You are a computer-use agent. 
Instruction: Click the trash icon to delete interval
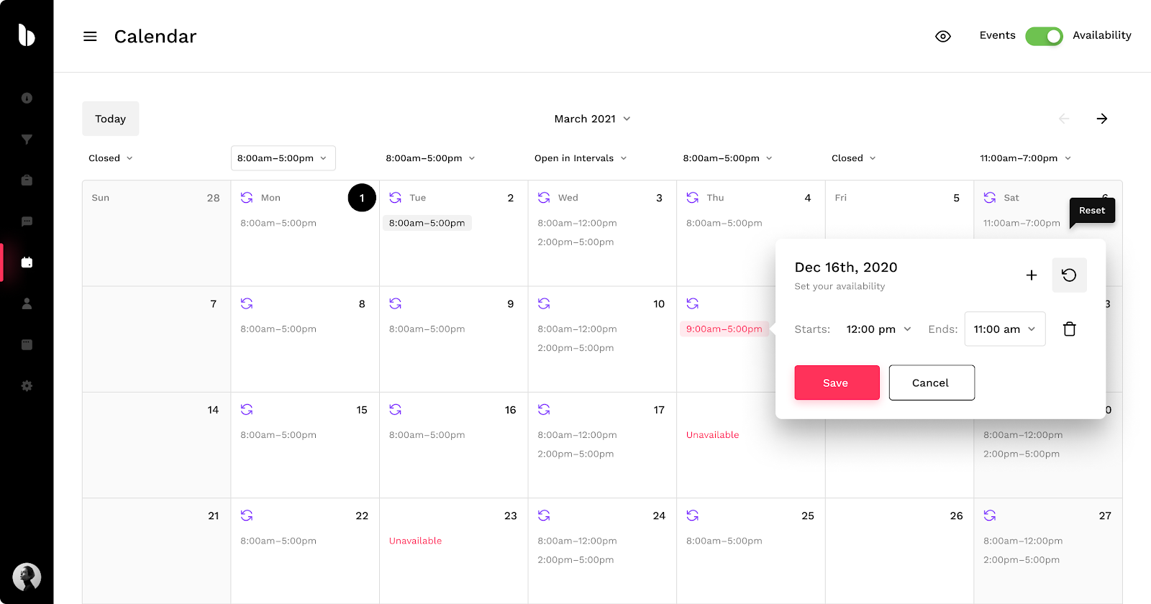coord(1069,329)
